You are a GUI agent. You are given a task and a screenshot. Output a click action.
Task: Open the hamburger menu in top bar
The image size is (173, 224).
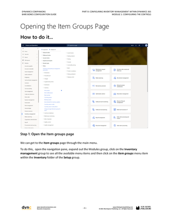23,45
